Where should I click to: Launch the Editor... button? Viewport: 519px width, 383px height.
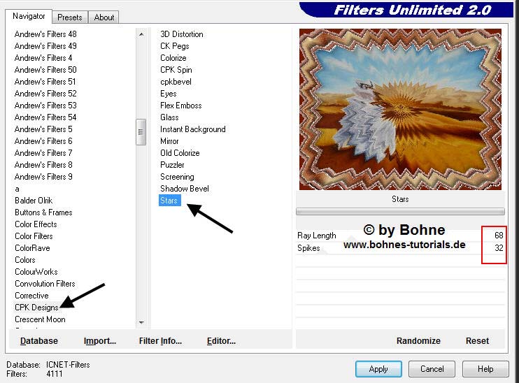(x=221, y=341)
